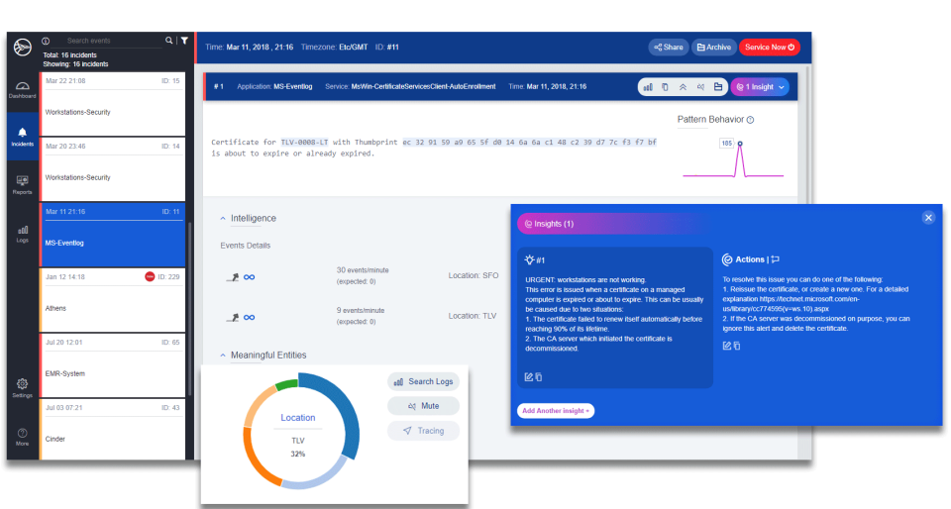Open Settings gear in sidebar
951x509 pixels.
(23, 388)
